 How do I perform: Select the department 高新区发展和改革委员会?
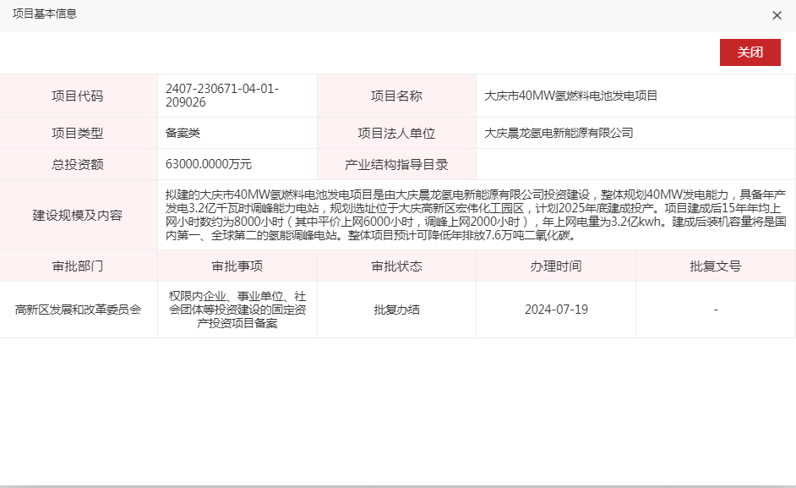coord(78,310)
